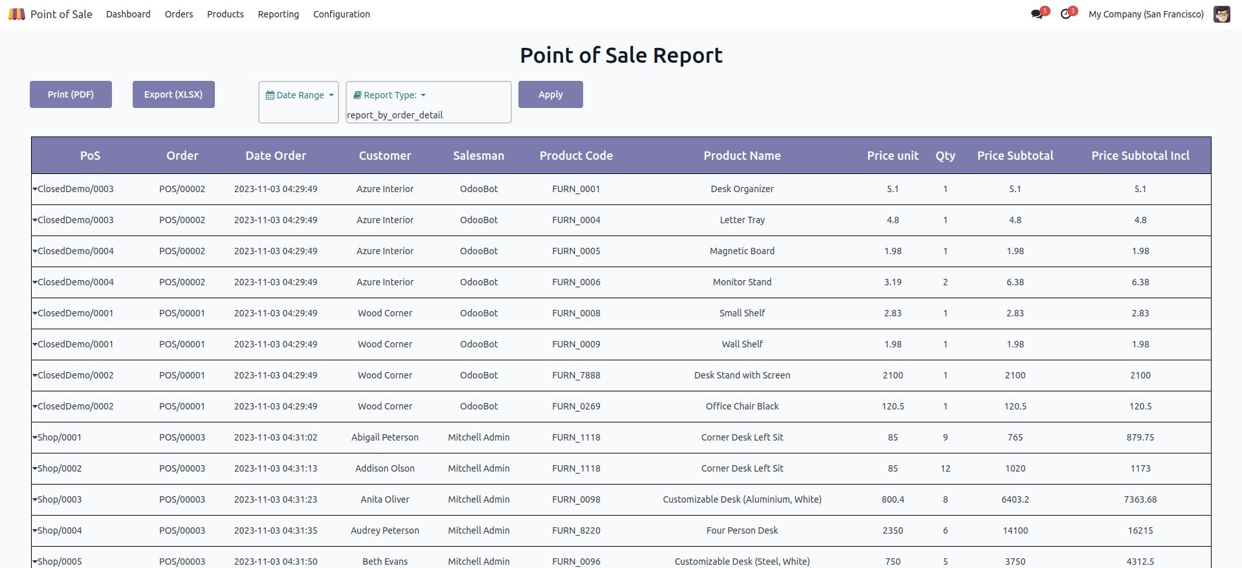Click the book icon beside Report Type
The width and height of the screenshot is (1242, 568).
tap(357, 95)
